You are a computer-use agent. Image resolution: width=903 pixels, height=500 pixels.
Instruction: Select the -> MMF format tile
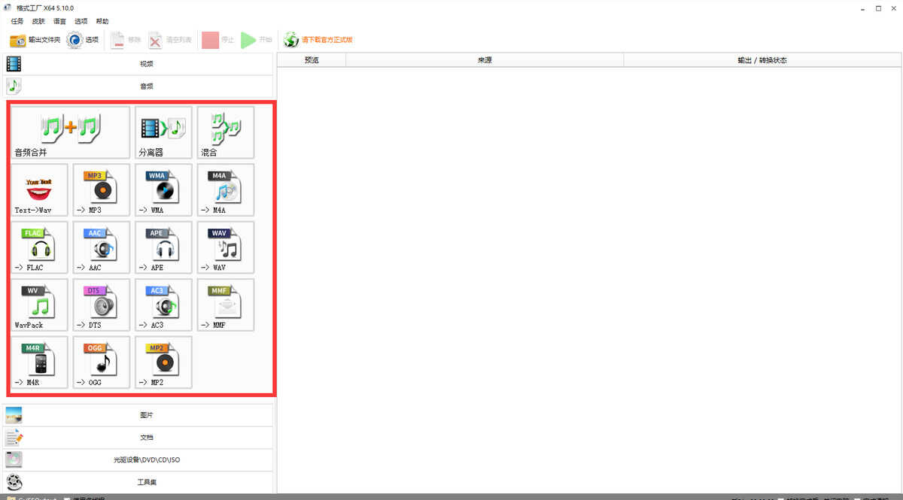pos(226,305)
